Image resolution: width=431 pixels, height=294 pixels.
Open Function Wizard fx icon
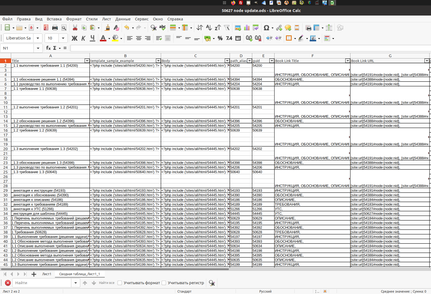(x=48, y=48)
